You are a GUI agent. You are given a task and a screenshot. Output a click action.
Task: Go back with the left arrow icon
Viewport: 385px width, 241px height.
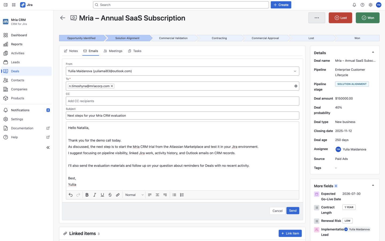coord(63,18)
